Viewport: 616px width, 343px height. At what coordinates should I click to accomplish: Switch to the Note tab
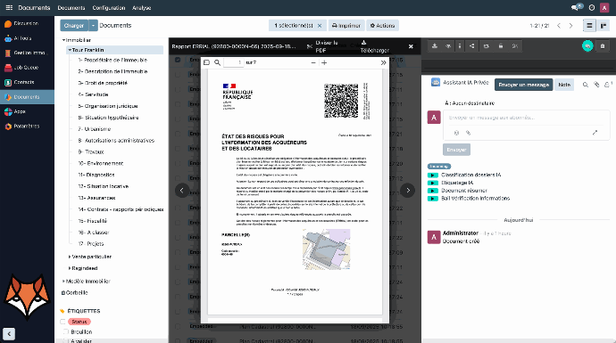(564, 85)
